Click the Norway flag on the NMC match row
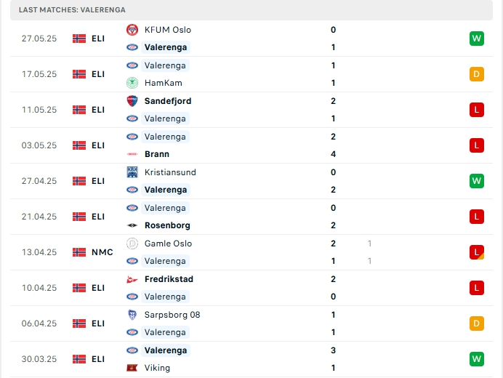This screenshot has height=378, width=503. (79, 252)
